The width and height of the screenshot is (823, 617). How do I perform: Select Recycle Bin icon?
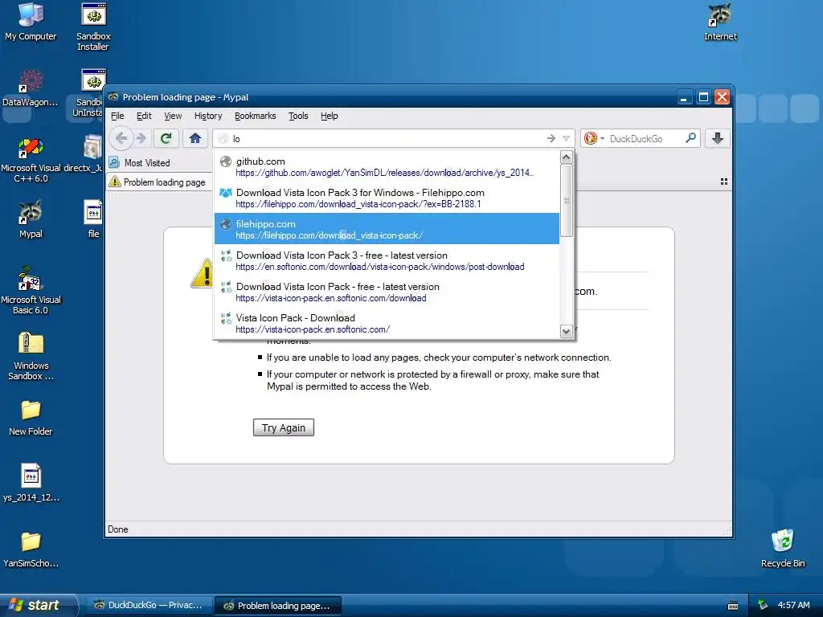point(783,548)
